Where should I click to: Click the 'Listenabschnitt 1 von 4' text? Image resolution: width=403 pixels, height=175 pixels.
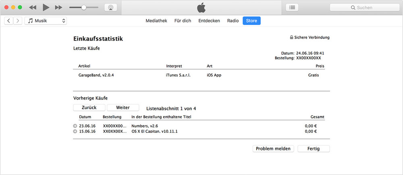171,108
